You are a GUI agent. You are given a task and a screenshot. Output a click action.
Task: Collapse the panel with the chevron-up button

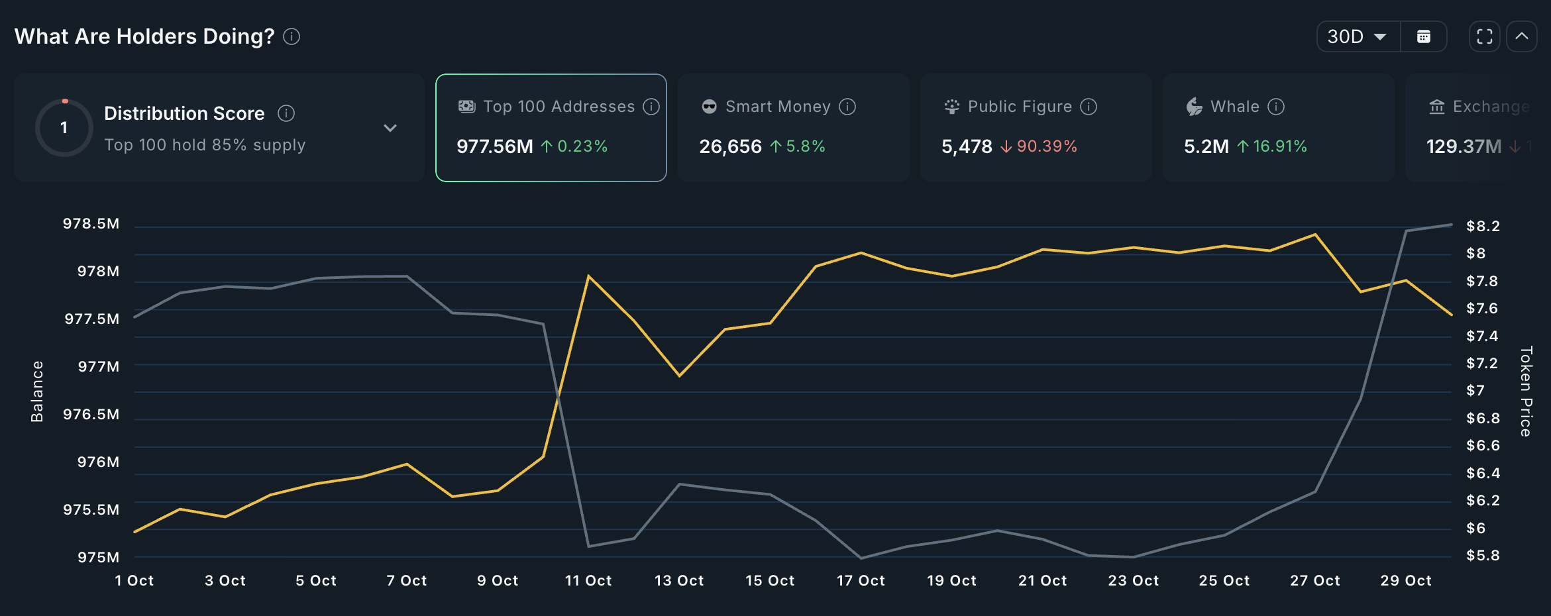(1522, 36)
